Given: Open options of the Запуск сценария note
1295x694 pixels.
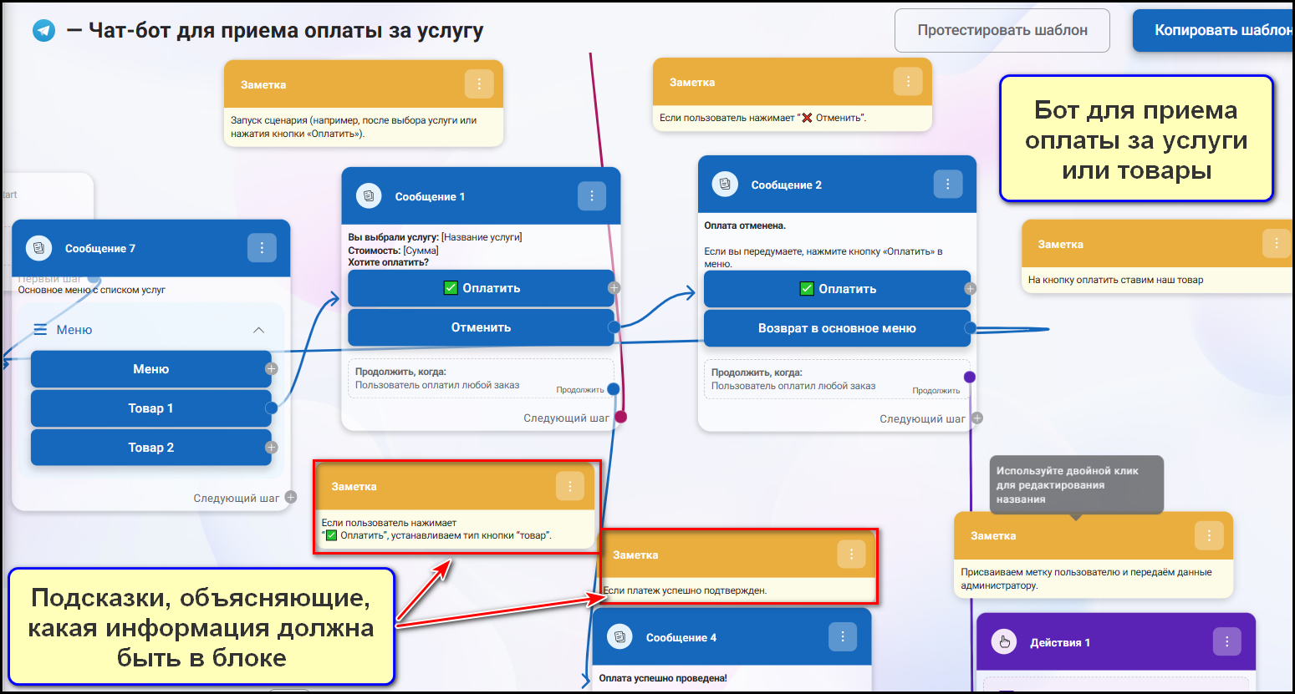Looking at the screenshot, I should pos(479,84).
